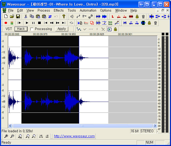
Task: Click the horizontal scrollbar under the waveform
Action: (x=82, y=126)
